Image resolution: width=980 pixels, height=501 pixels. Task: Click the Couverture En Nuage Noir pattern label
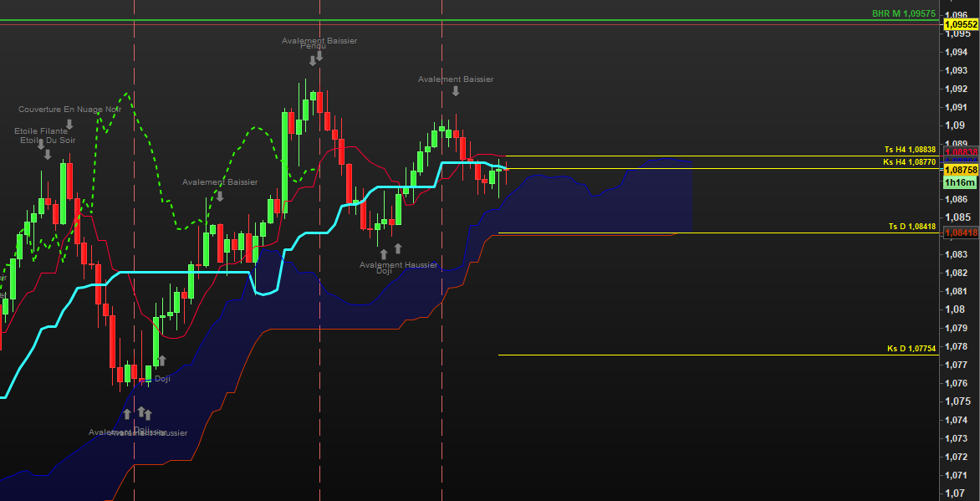pos(70,110)
